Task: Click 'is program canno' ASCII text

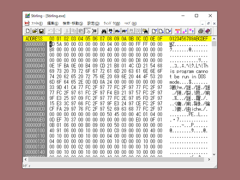Action: [189, 71]
